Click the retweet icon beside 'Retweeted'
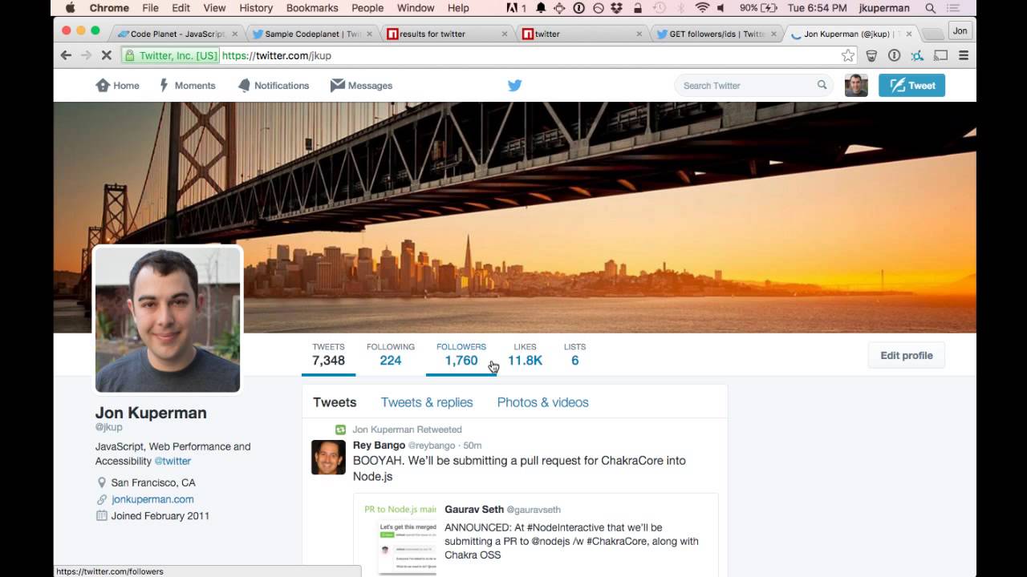The height and width of the screenshot is (577, 1027). (x=340, y=430)
